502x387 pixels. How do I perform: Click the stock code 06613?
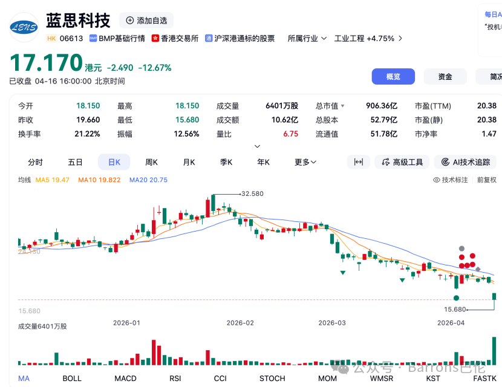click(x=71, y=39)
